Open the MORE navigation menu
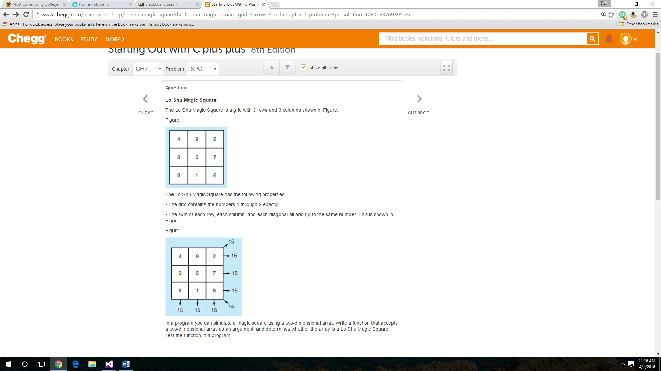 point(114,39)
